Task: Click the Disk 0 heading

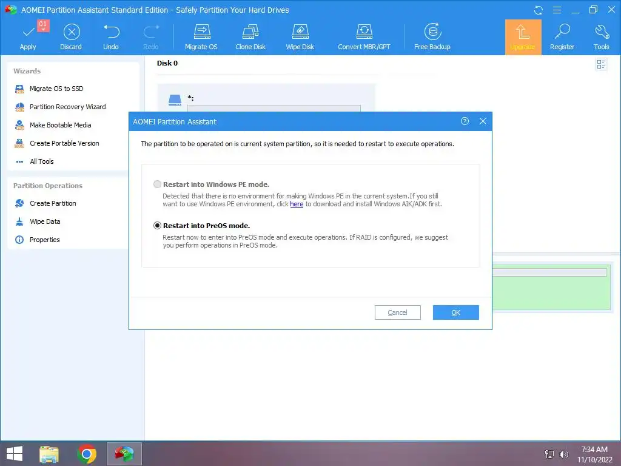Action: coord(167,63)
